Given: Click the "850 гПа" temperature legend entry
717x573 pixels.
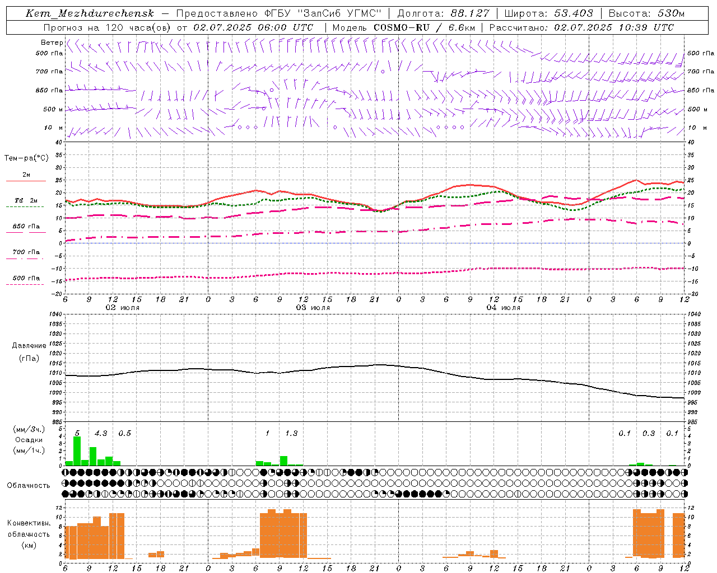Looking at the screenshot, I should [x=26, y=227].
